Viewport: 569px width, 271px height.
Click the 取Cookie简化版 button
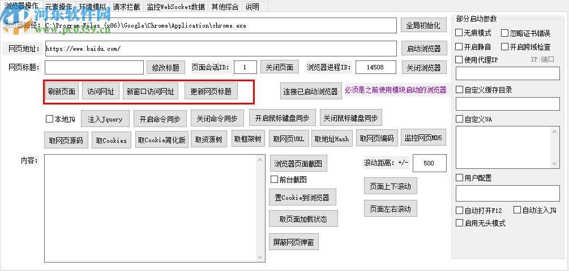pos(162,139)
